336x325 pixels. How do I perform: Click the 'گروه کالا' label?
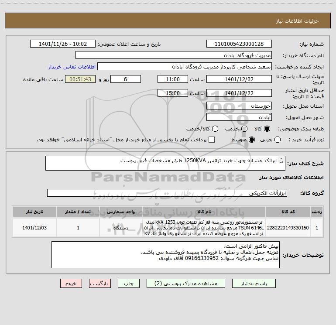coord(312,193)
